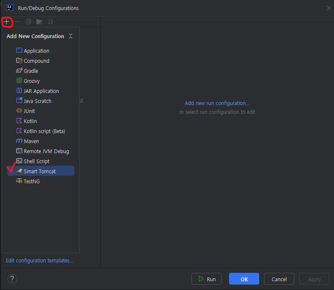Image resolution: width=334 pixels, height=290 pixels.
Task: Click the Cancel button
Action: pyautogui.click(x=279, y=279)
